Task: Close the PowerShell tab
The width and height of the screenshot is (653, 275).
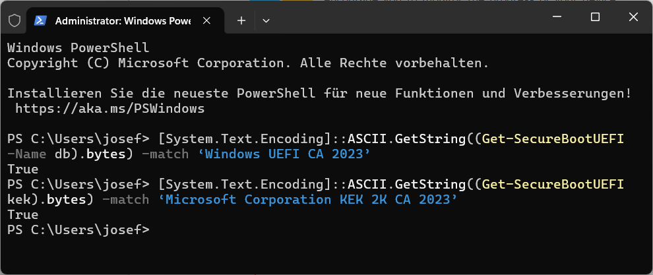Action: coord(208,20)
